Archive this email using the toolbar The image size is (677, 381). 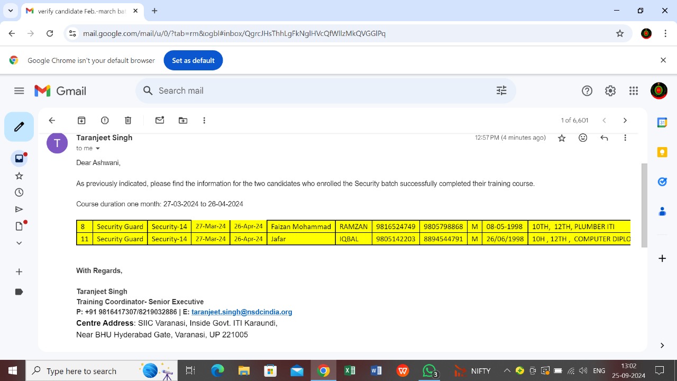point(81,121)
